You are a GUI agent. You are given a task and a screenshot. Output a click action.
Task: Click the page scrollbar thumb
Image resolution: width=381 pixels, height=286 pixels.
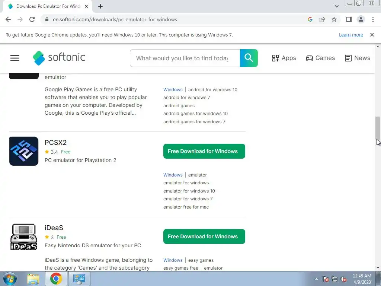click(378, 128)
